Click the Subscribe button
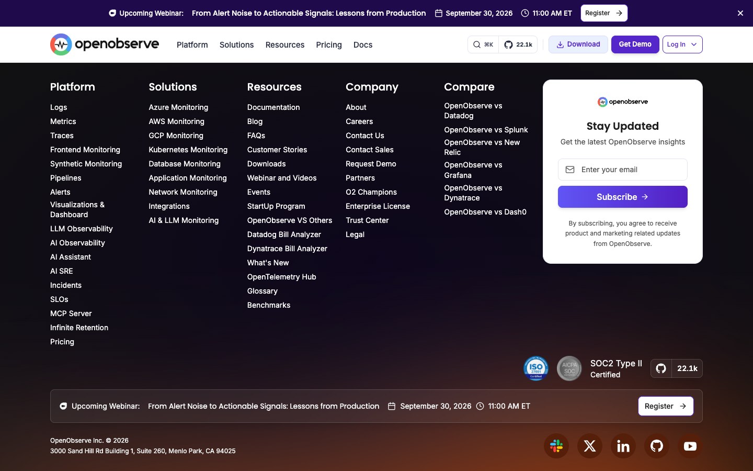This screenshot has width=753, height=471. pos(623,197)
